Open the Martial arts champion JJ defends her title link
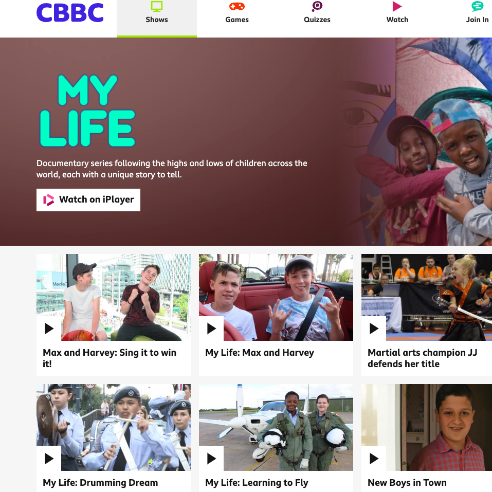 [x=423, y=358]
